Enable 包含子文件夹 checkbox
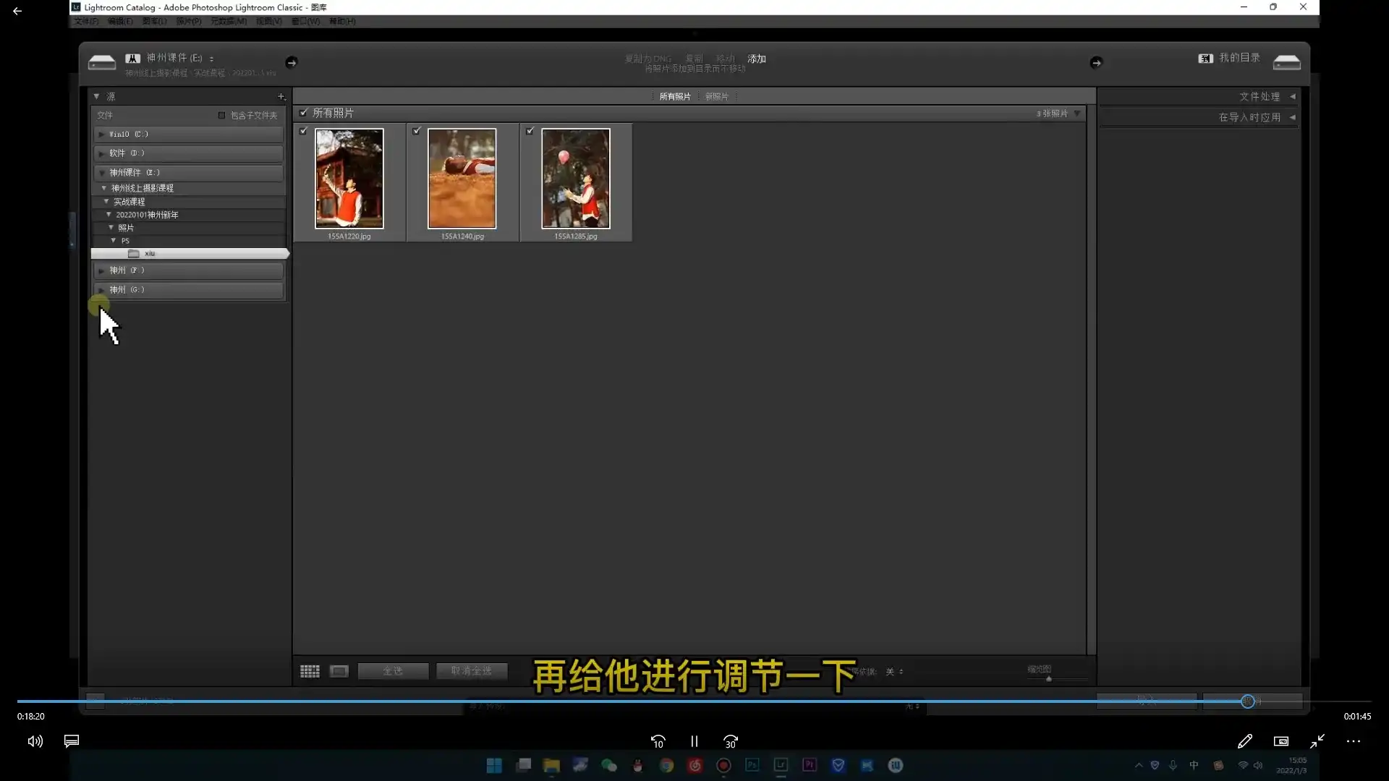 pyautogui.click(x=222, y=115)
